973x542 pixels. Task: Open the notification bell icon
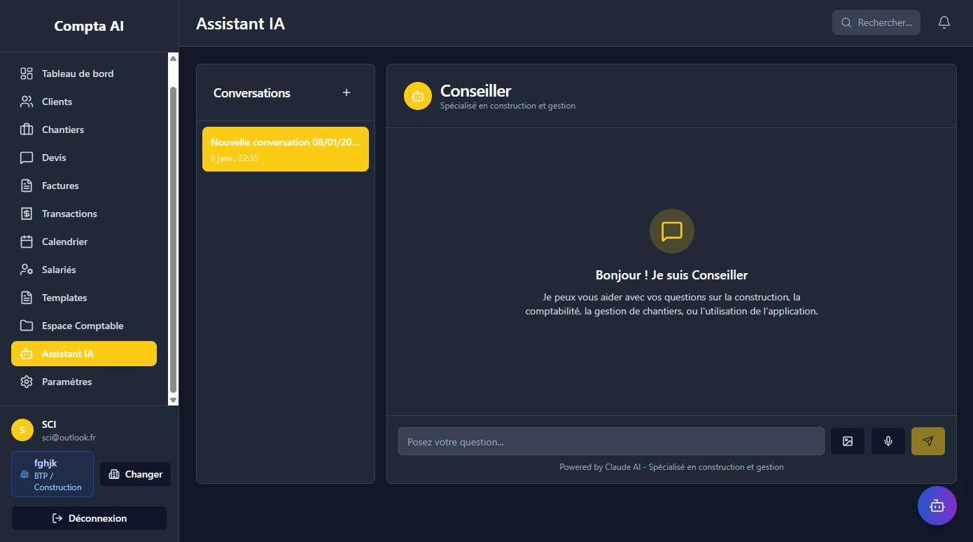(944, 22)
